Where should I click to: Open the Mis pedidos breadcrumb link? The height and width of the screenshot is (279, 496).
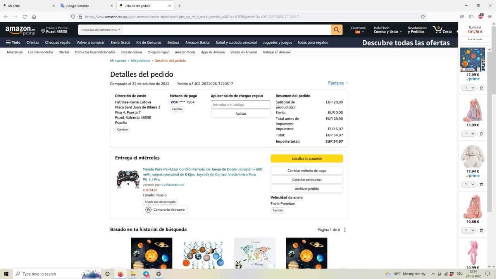point(140,61)
